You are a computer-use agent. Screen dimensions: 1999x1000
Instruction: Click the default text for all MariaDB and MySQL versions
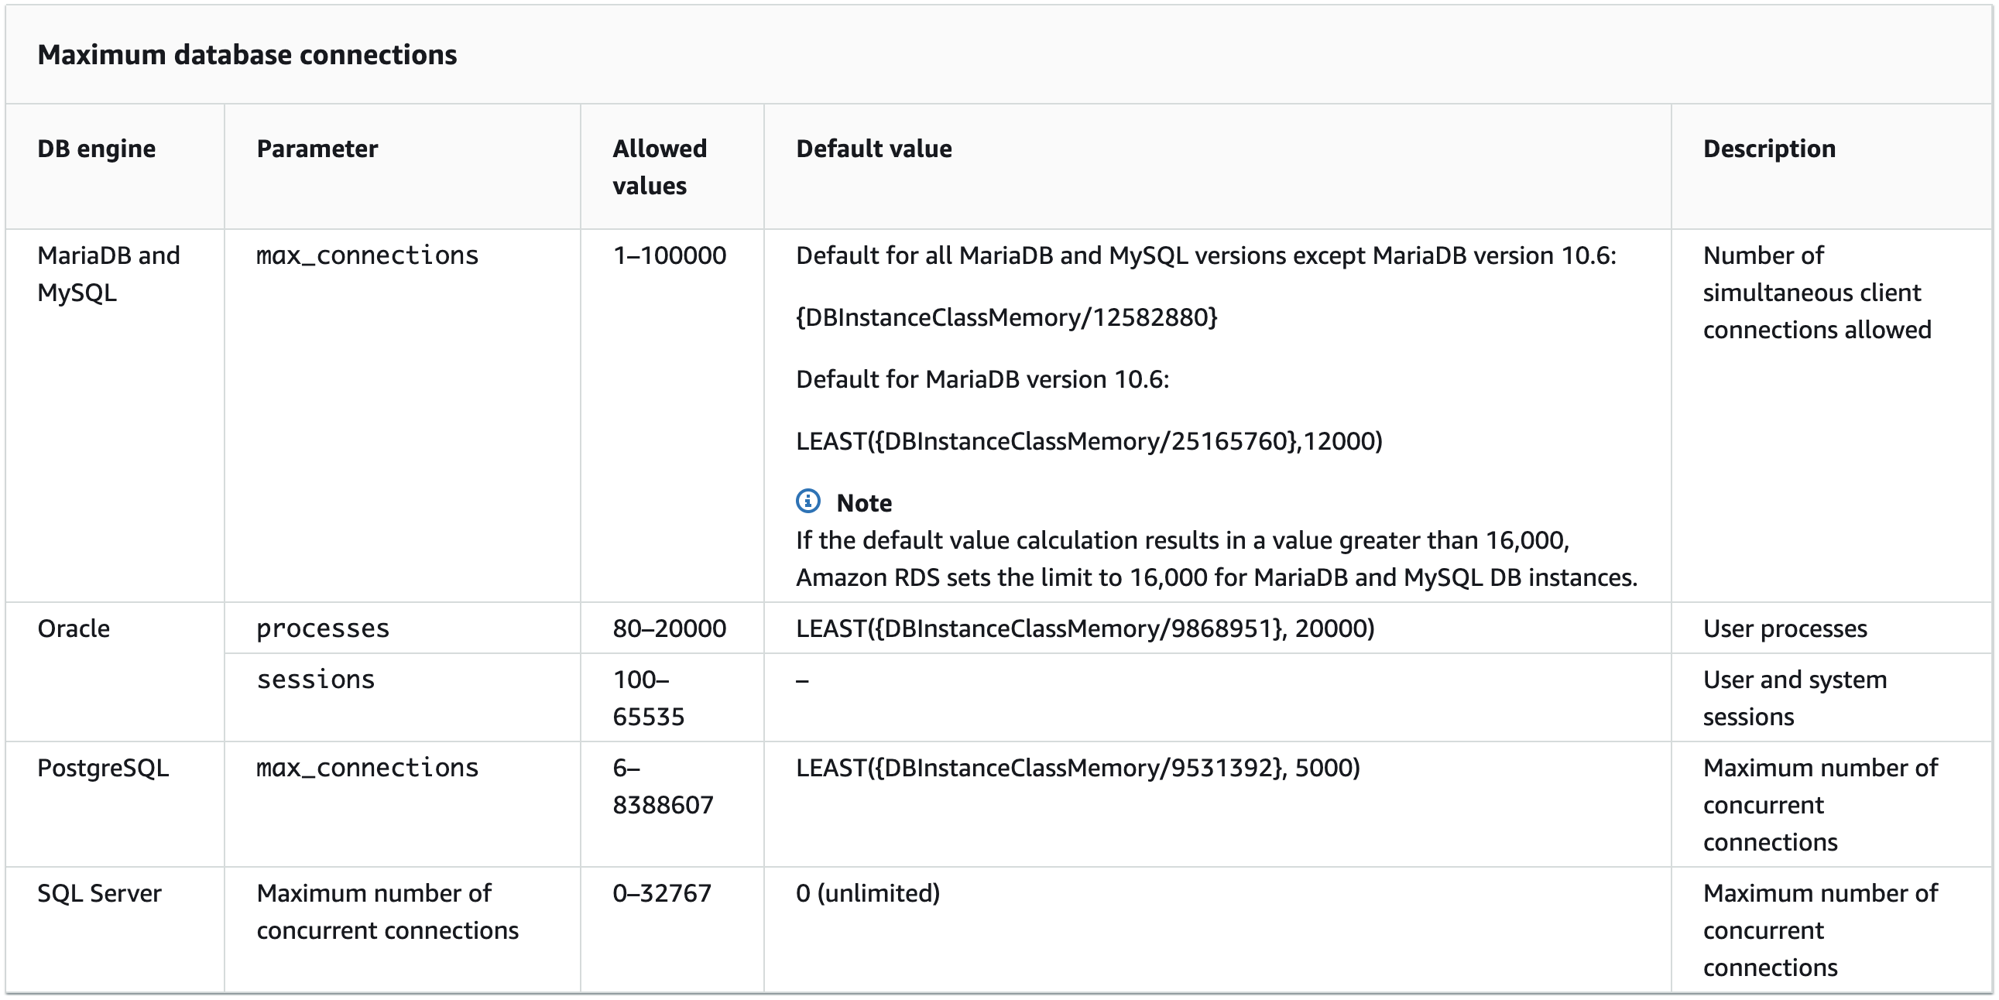[x=1206, y=255]
